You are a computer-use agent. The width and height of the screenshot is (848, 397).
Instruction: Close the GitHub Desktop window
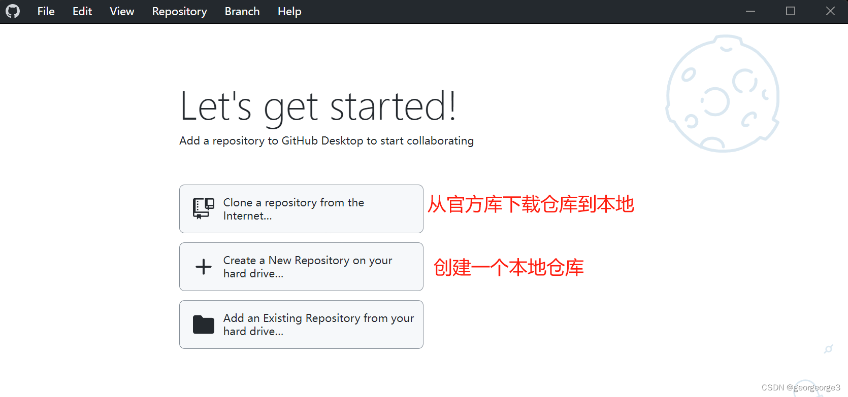[830, 11]
